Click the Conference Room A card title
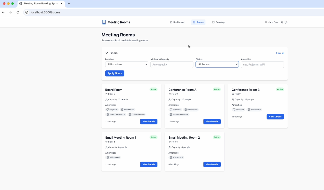 point(182,90)
